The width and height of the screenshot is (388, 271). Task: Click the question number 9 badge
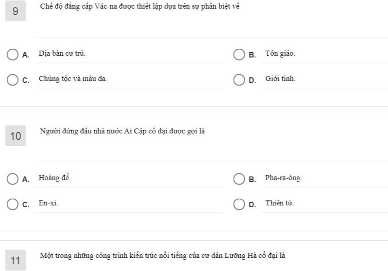click(x=16, y=11)
